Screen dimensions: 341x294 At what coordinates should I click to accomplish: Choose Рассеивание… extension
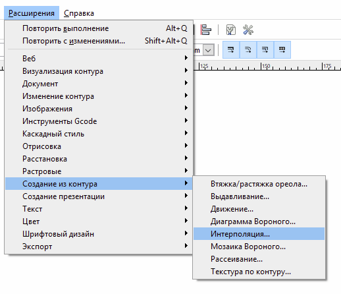259,259
